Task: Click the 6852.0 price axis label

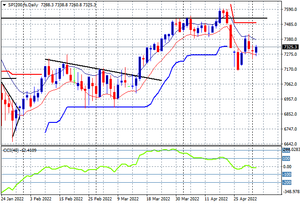Action: [x=290, y=114]
